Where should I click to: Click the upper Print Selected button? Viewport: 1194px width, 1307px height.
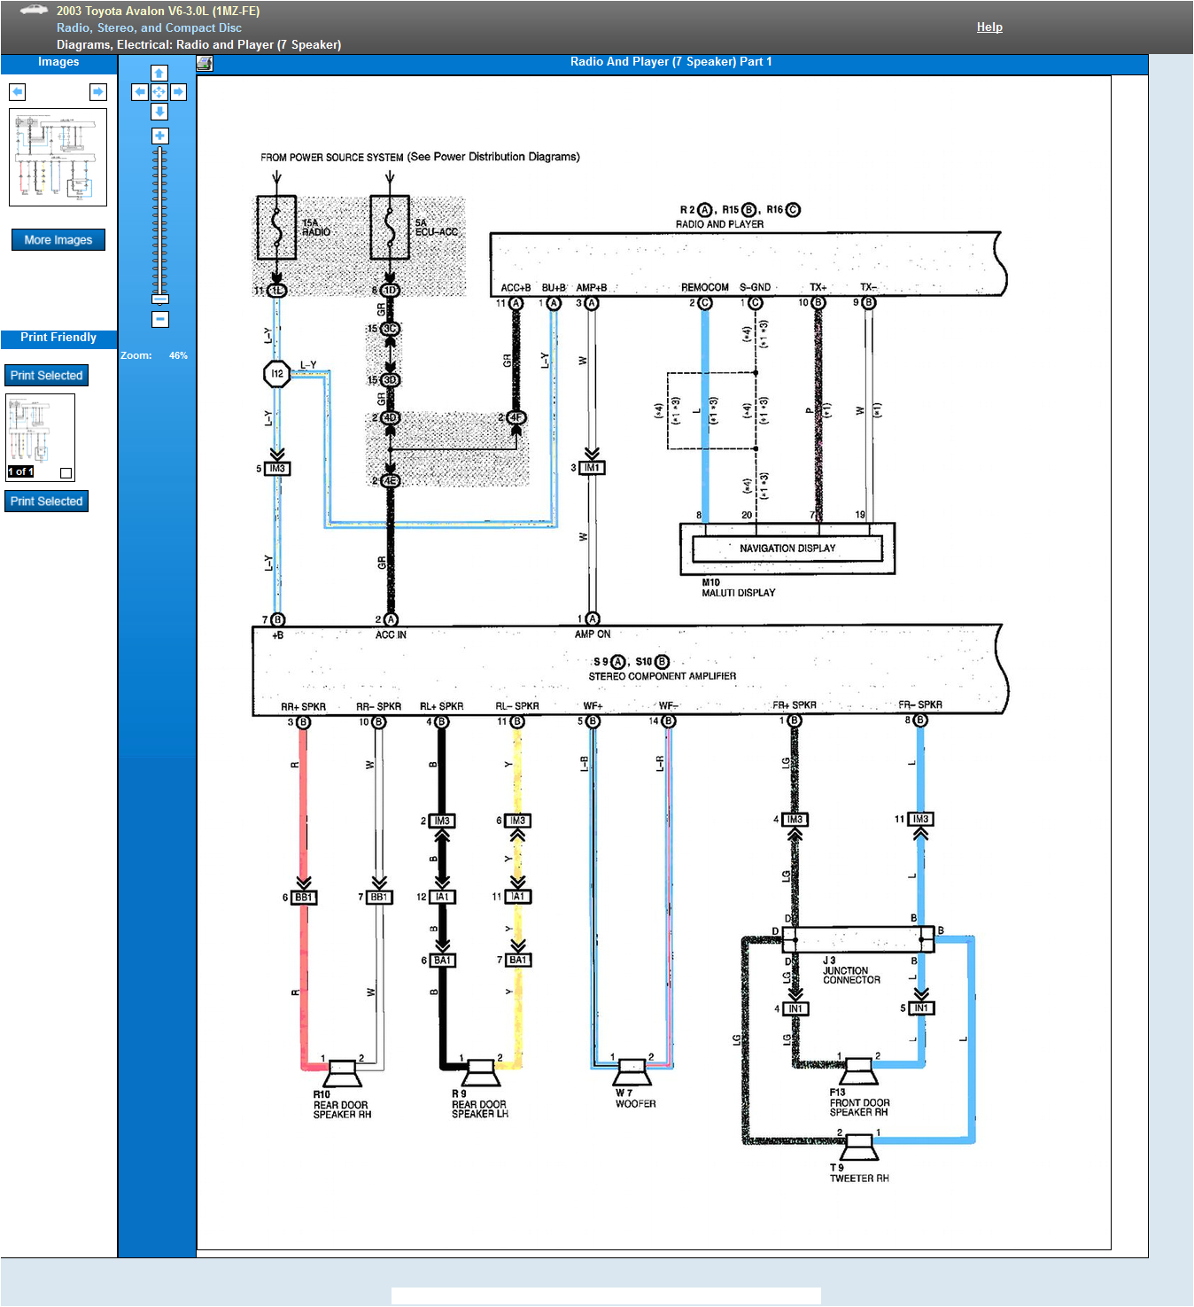pyautogui.click(x=46, y=375)
